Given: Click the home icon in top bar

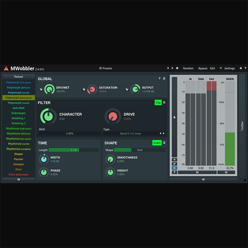Looking at the screenshot, I should (241, 68).
